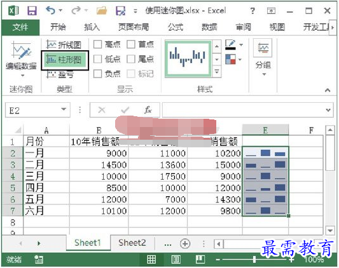Collapse the ribbon with the caret
The height and width of the screenshot is (268, 339).
point(328,90)
